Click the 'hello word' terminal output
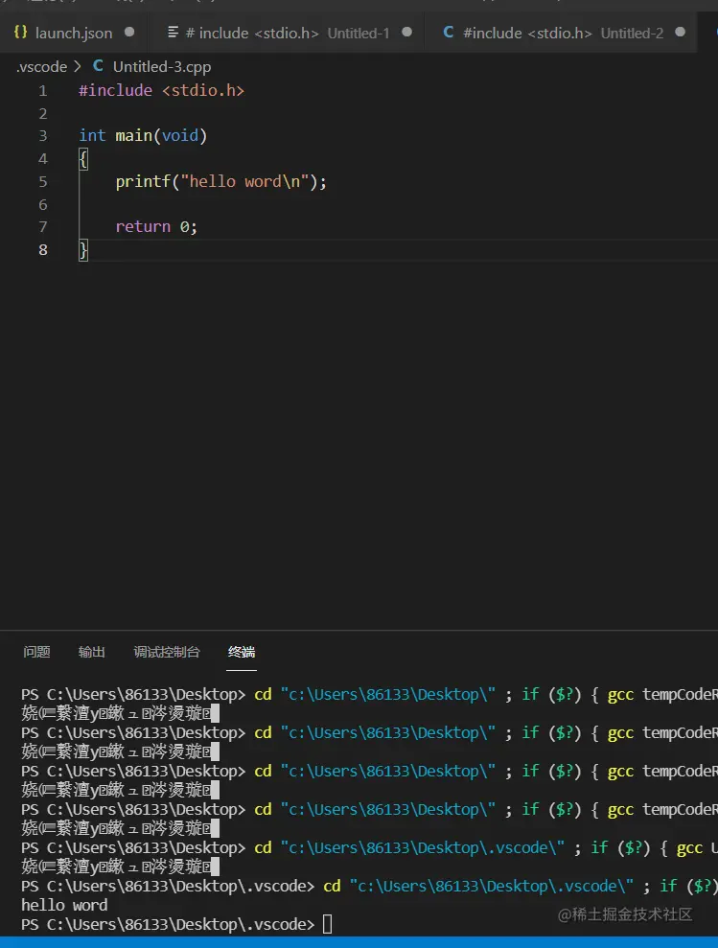 coord(64,905)
